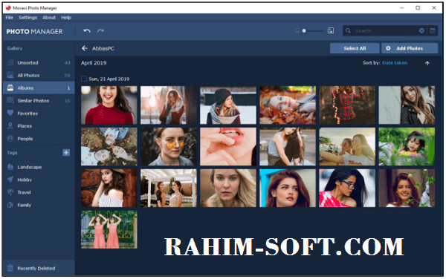Click the April 2019 heading
Image resolution: width=446 pixels, height=279 pixels.
point(94,63)
